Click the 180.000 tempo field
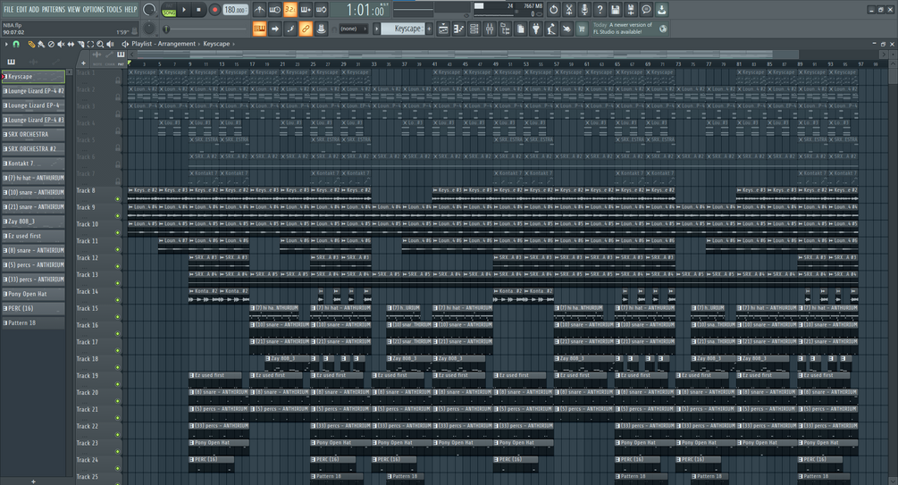Image resolution: width=898 pixels, height=485 pixels. point(235,10)
